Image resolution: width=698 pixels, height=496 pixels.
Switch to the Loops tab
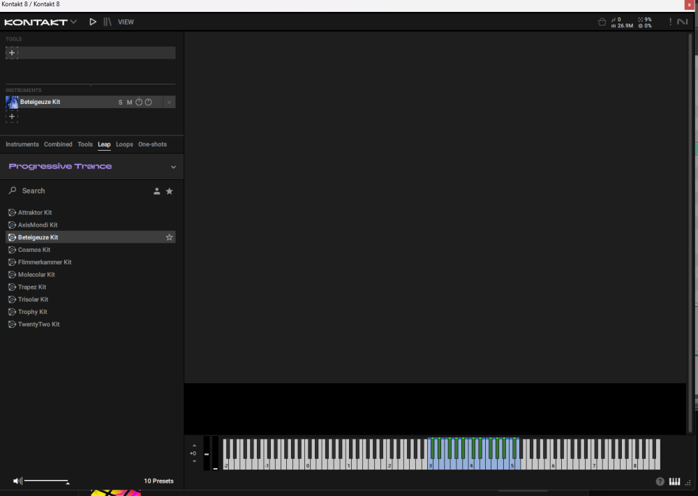[x=124, y=144]
